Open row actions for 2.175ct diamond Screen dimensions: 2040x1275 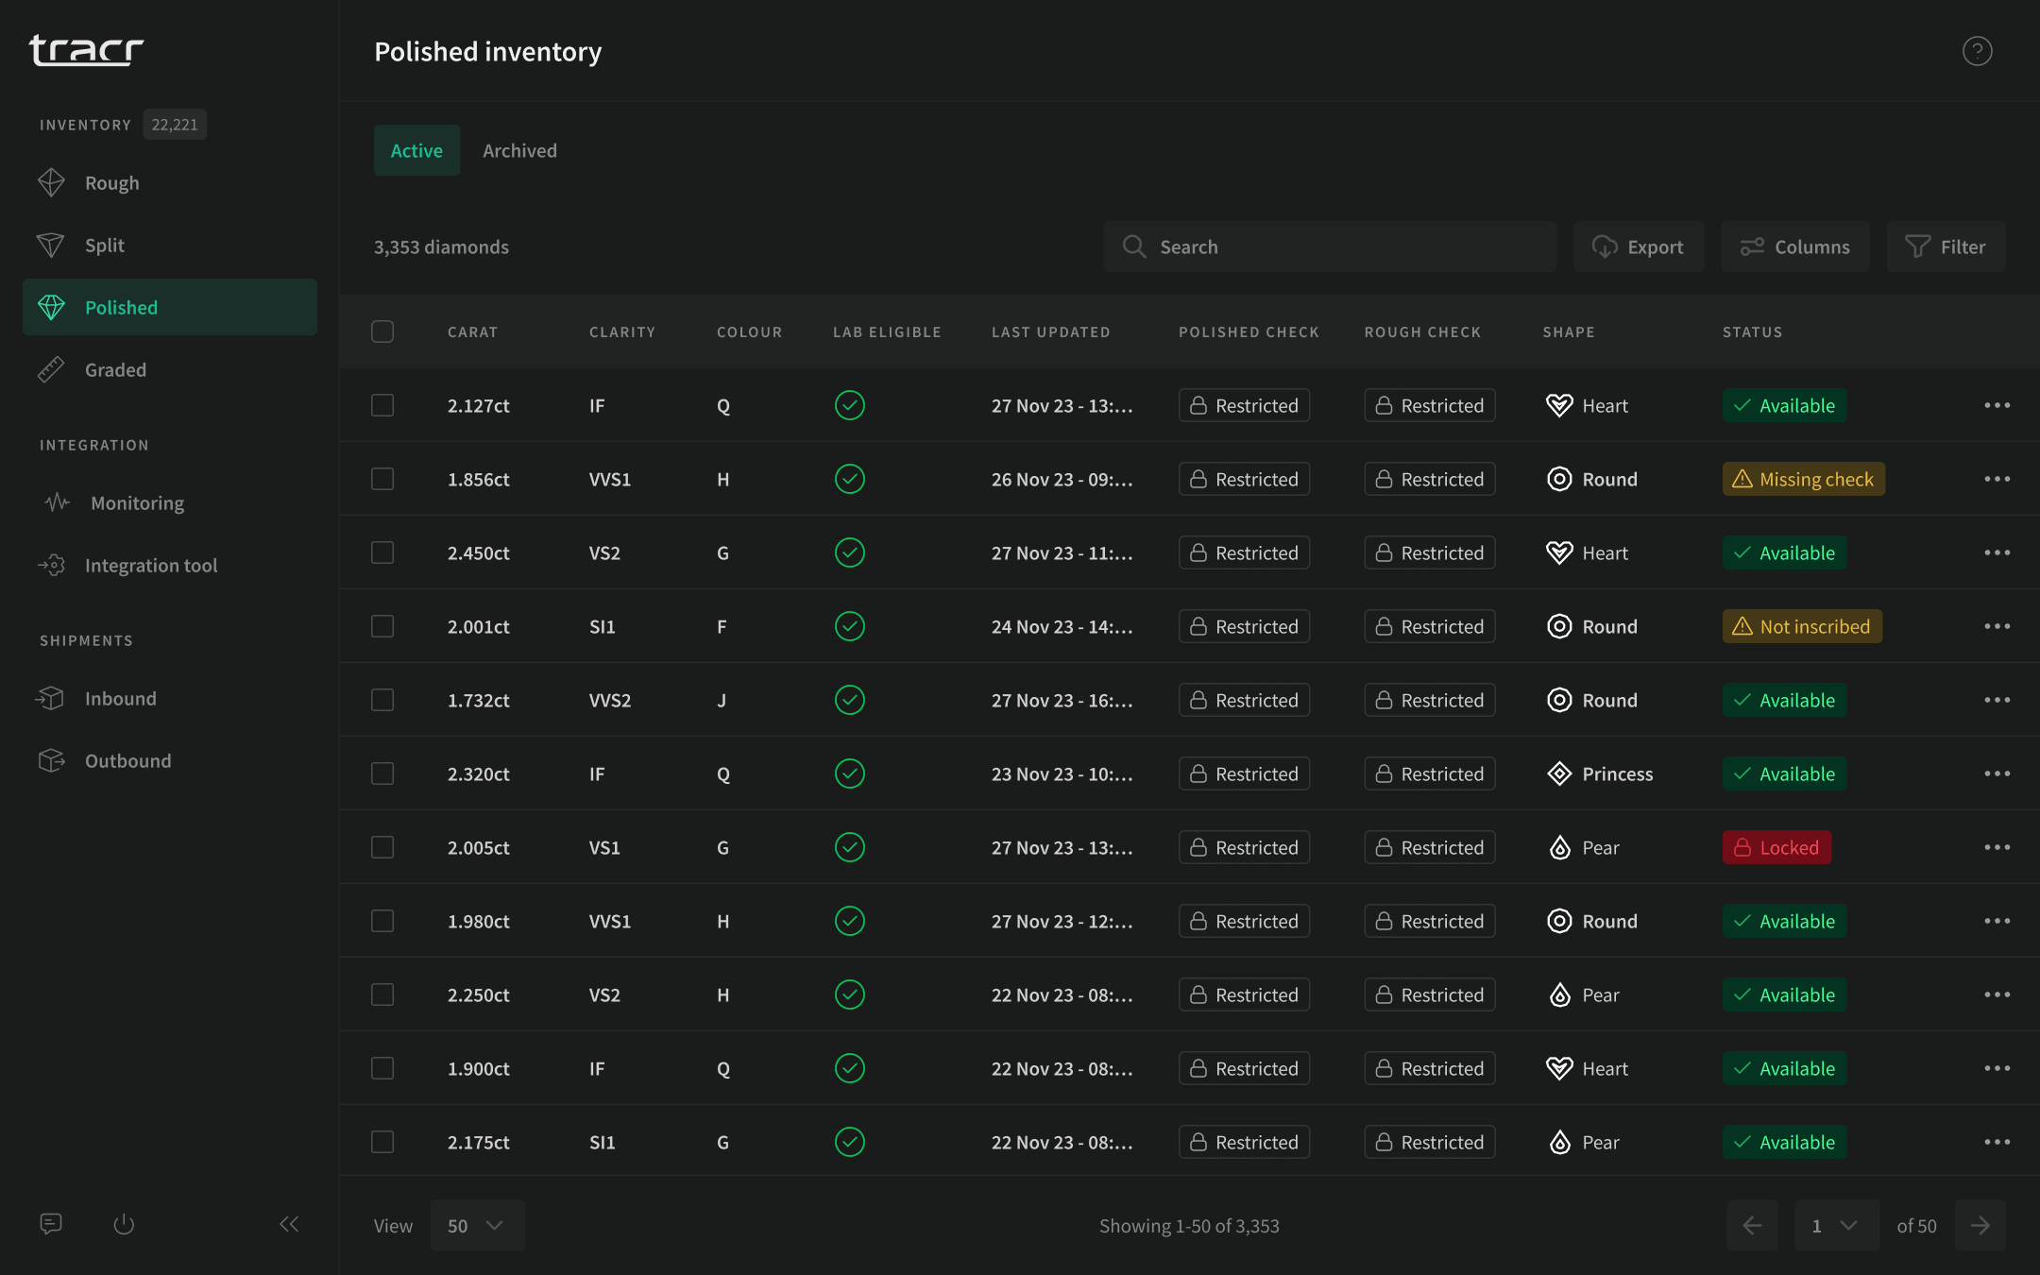point(1997,1142)
